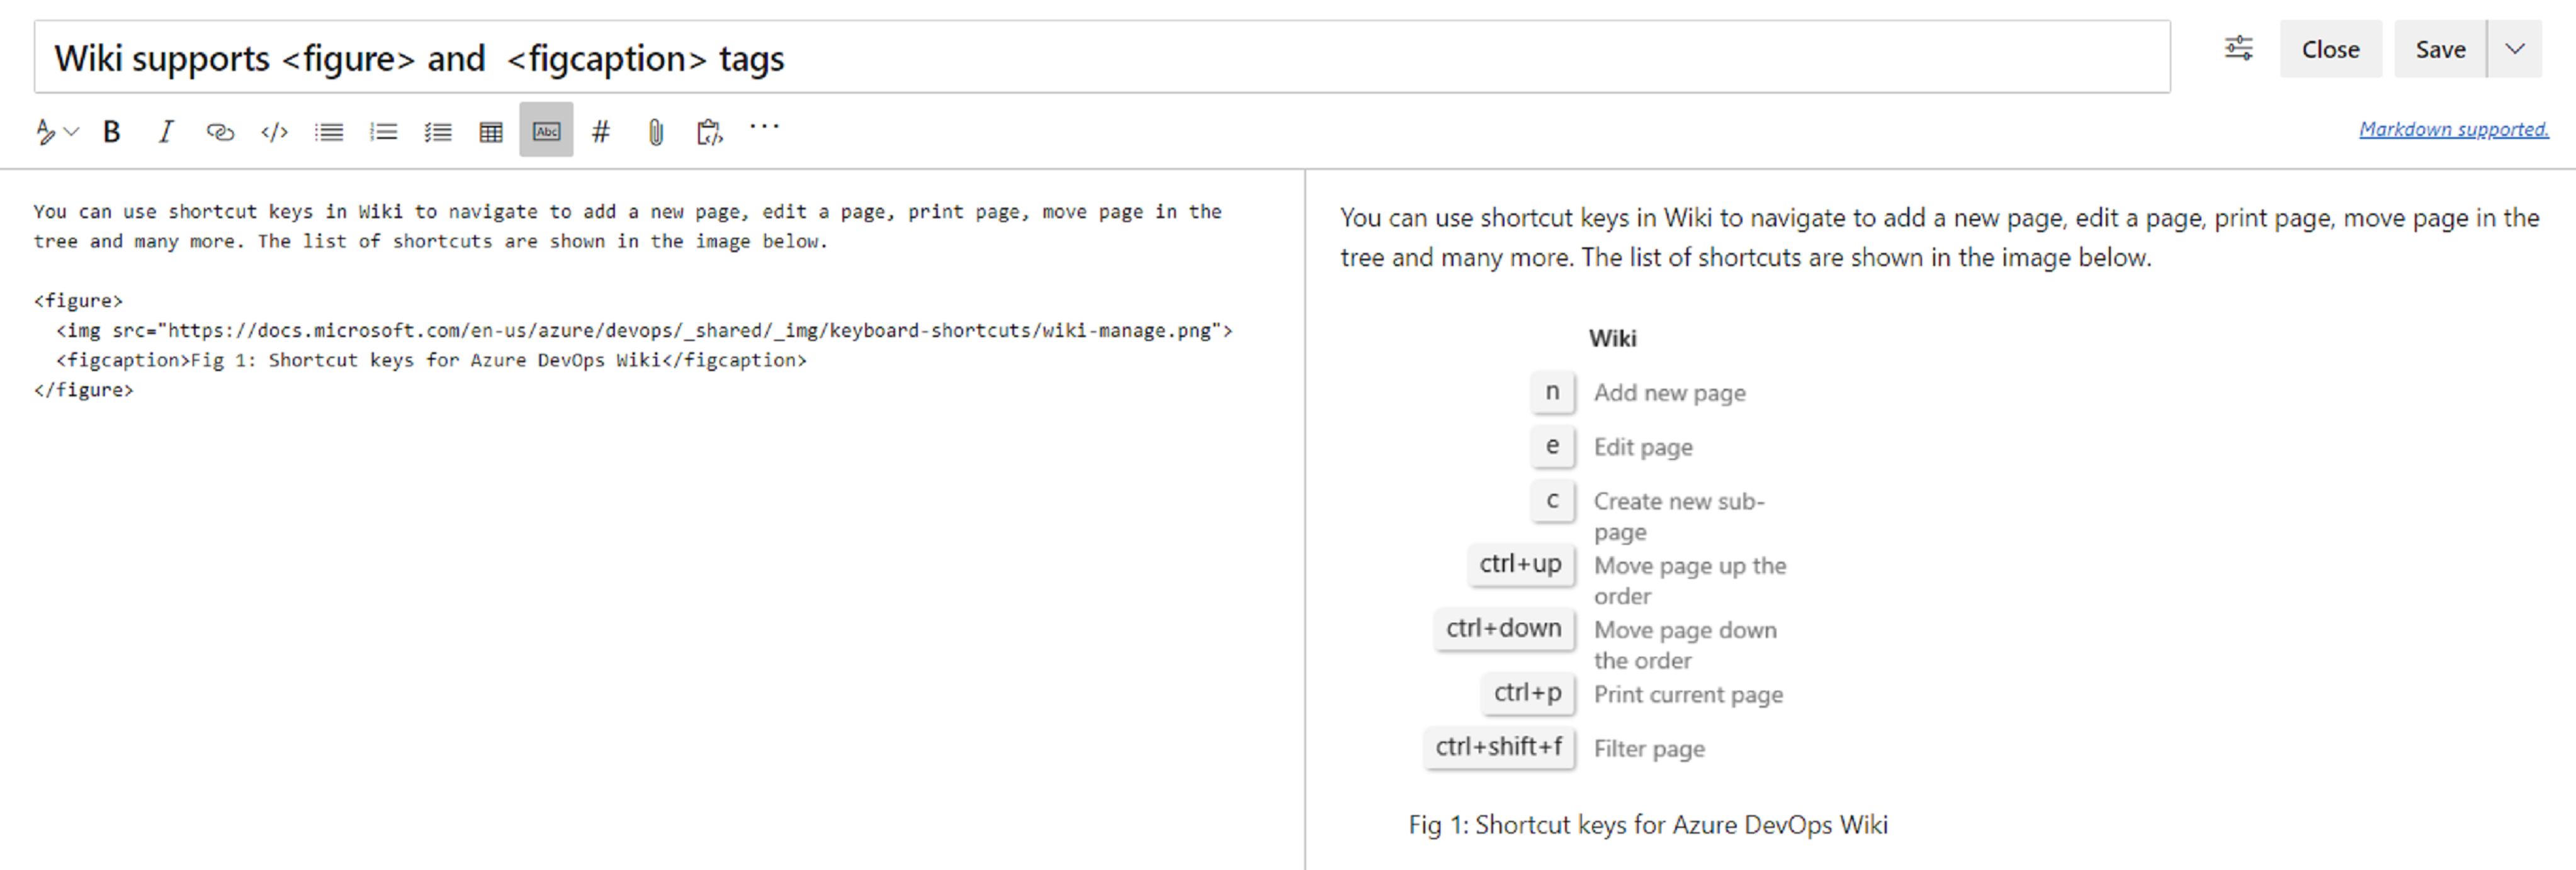Insert a table from the toolbar
2576x870 pixels.
pos(491,131)
